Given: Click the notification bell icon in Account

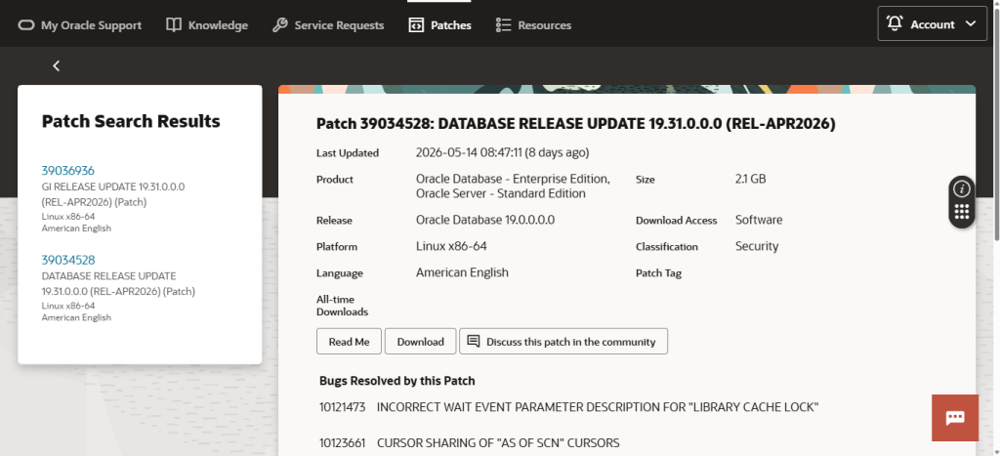Looking at the screenshot, I should pyautogui.click(x=895, y=24).
